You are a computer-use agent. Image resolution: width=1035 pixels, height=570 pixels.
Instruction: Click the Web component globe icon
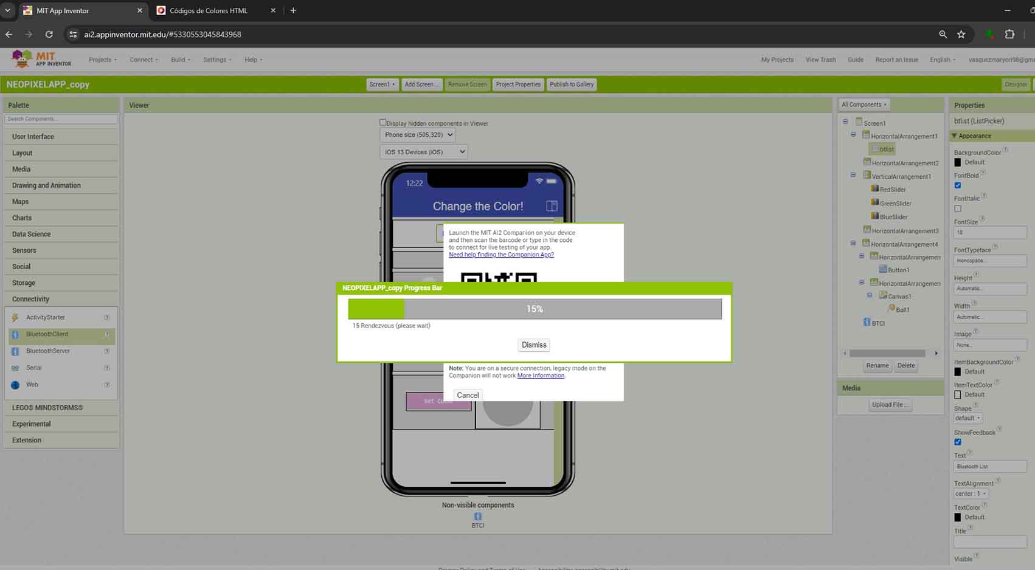pyautogui.click(x=15, y=385)
